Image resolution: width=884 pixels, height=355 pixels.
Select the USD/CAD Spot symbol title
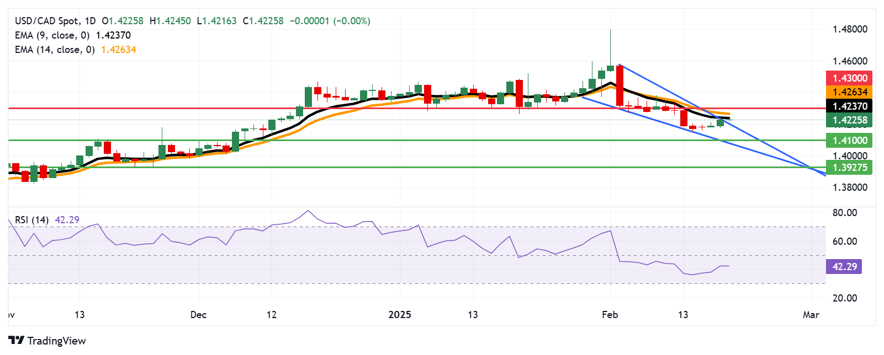(x=46, y=21)
